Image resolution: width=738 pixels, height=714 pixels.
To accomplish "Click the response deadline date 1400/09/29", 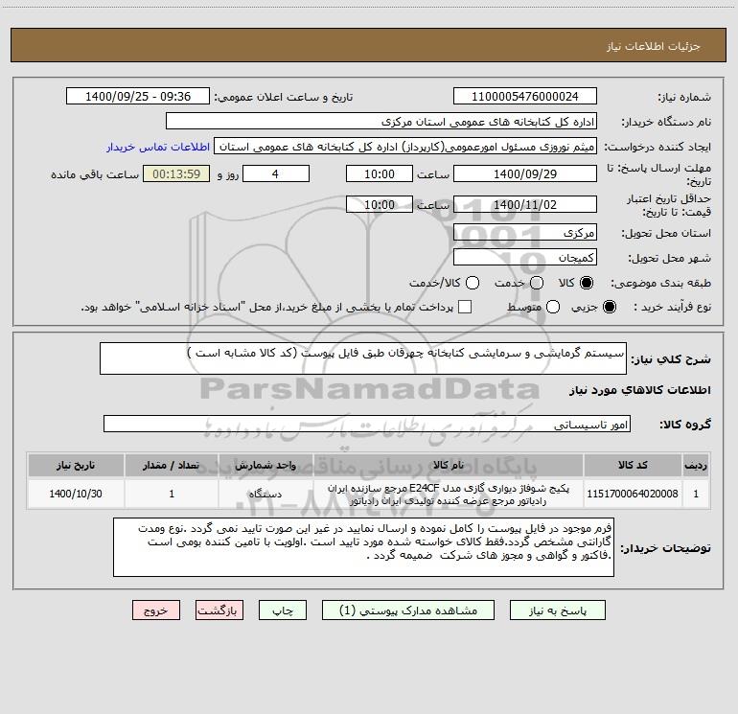I will pos(525,173).
